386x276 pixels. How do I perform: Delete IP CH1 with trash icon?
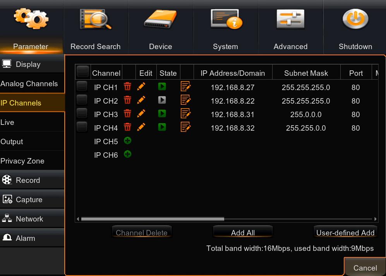pos(127,87)
